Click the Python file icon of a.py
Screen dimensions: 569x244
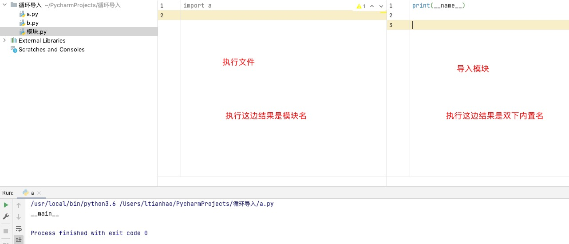[22, 14]
